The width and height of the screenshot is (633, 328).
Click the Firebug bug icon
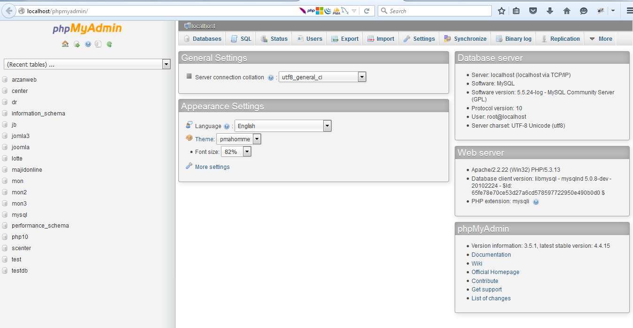pyautogui.click(x=601, y=11)
